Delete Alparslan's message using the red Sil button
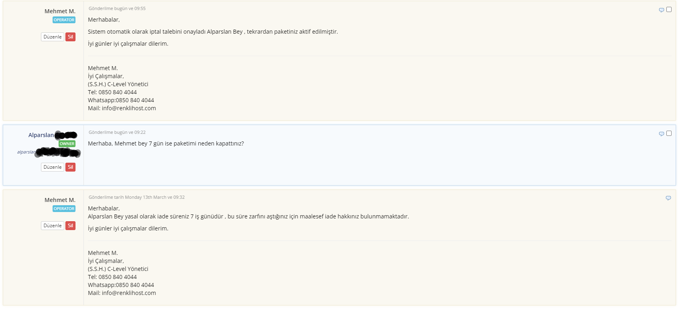678x309 pixels. click(x=70, y=167)
